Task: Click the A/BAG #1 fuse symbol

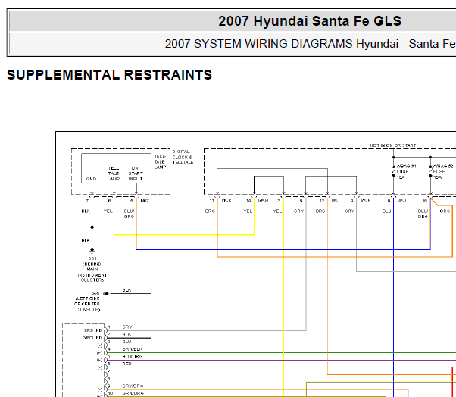Action: pos(393,171)
